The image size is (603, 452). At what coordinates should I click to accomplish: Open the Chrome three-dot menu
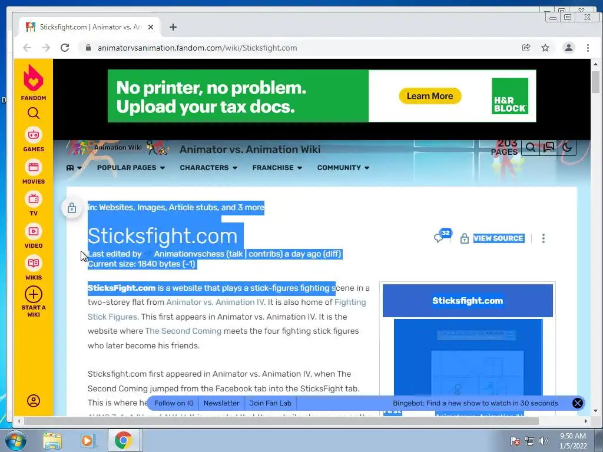[588, 48]
